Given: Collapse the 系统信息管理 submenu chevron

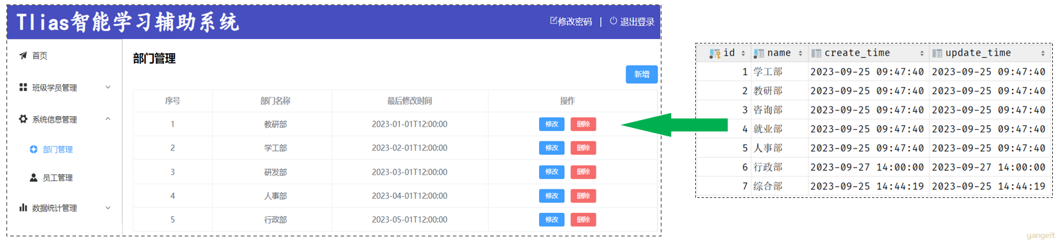Looking at the screenshot, I should (x=108, y=119).
